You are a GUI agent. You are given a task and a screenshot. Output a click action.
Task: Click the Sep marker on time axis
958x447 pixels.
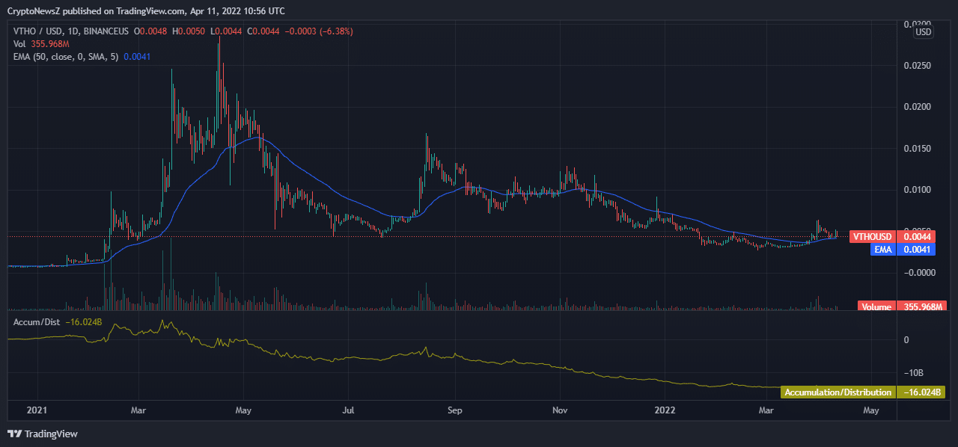454,410
